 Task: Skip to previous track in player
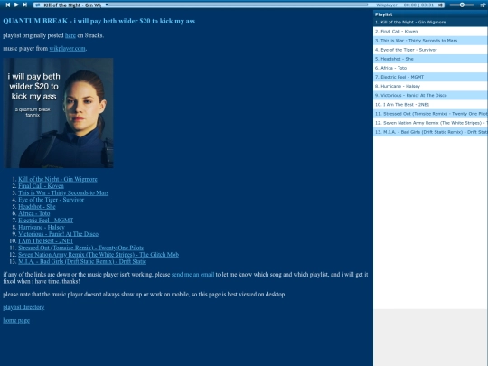point(8,5)
